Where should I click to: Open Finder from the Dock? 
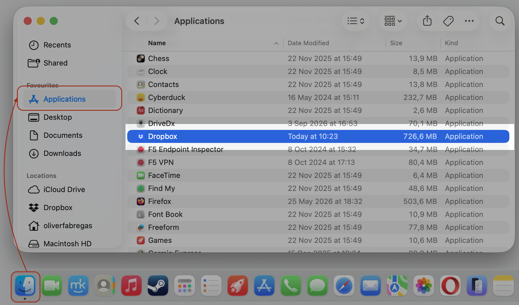(x=25, y=286)
